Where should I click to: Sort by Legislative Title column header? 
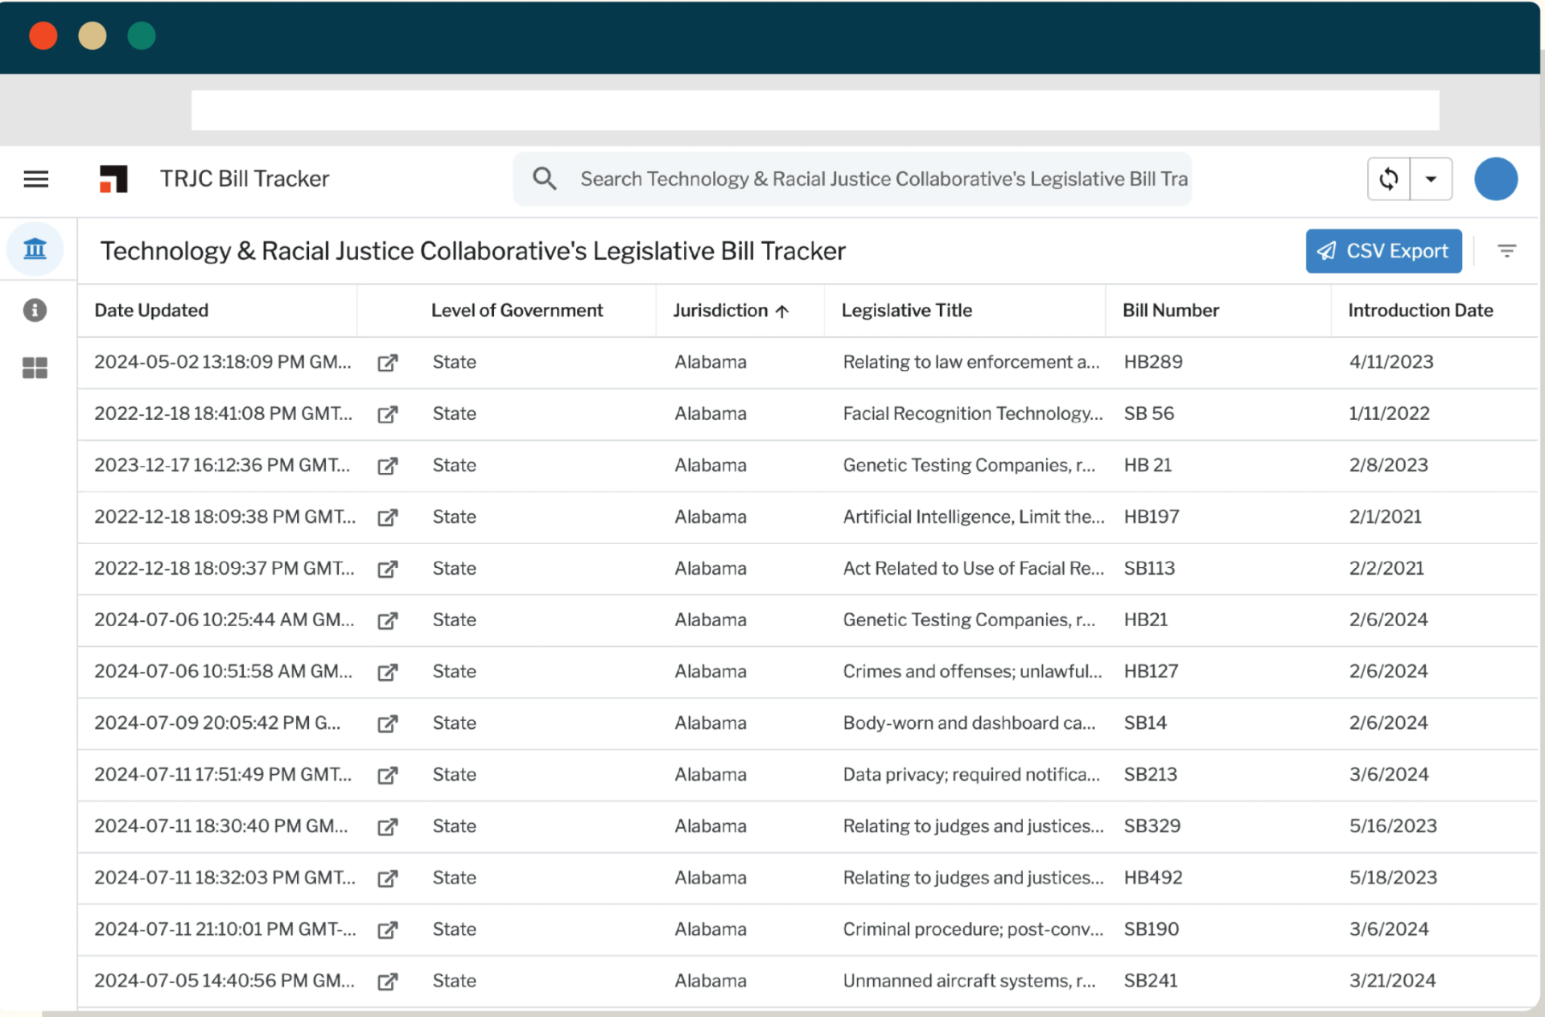tap(907, 311)
